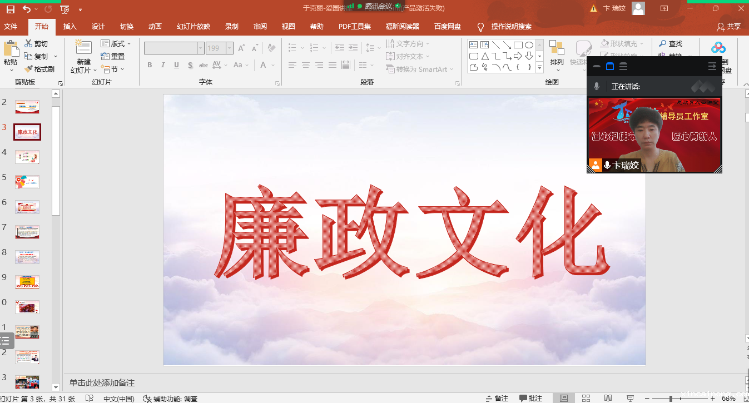The width and height of the screenshot is (749, 403).
Task: Click Find (查找) in the ribbon
Action: 670,43
